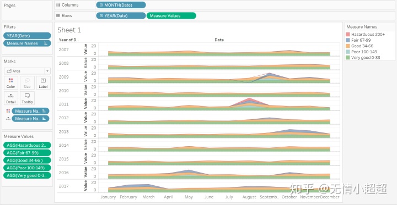The height and width of the screenshot is (205, 397).
Task: Select the 2007 year row label
Action: (x=63, y=49)
